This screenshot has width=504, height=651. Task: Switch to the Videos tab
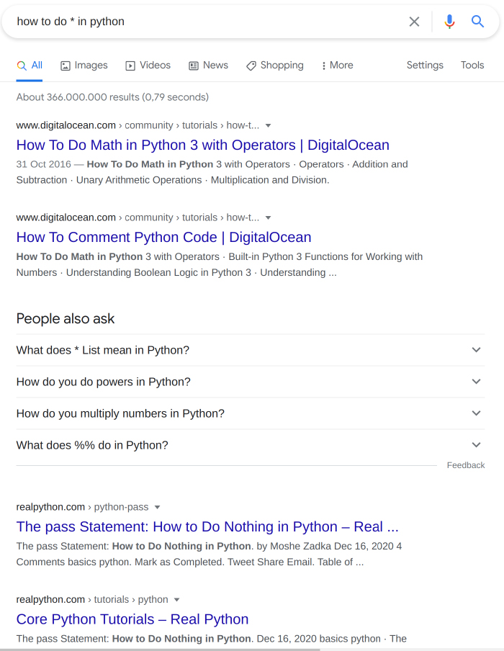click(148, 66)
